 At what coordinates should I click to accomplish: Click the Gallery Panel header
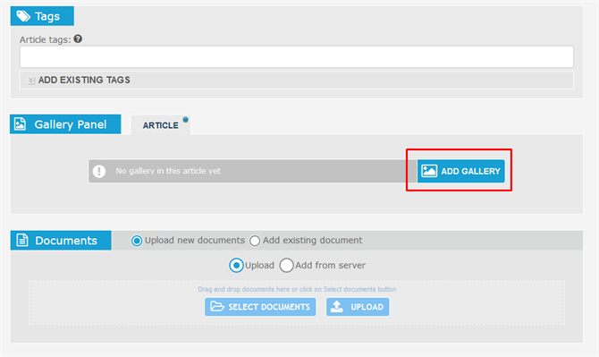pyautogui.click(x=65, y=124)
